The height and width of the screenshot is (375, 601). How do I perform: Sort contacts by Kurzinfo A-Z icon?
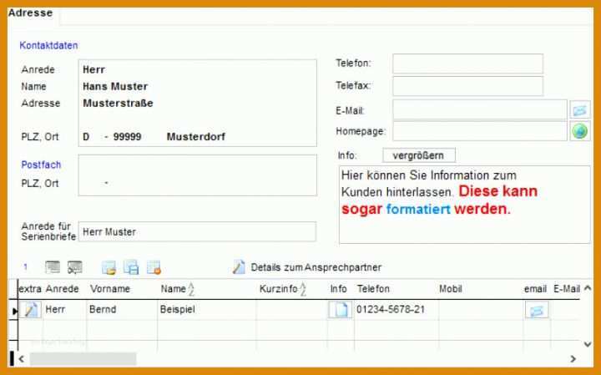click(x=303, y=289)
